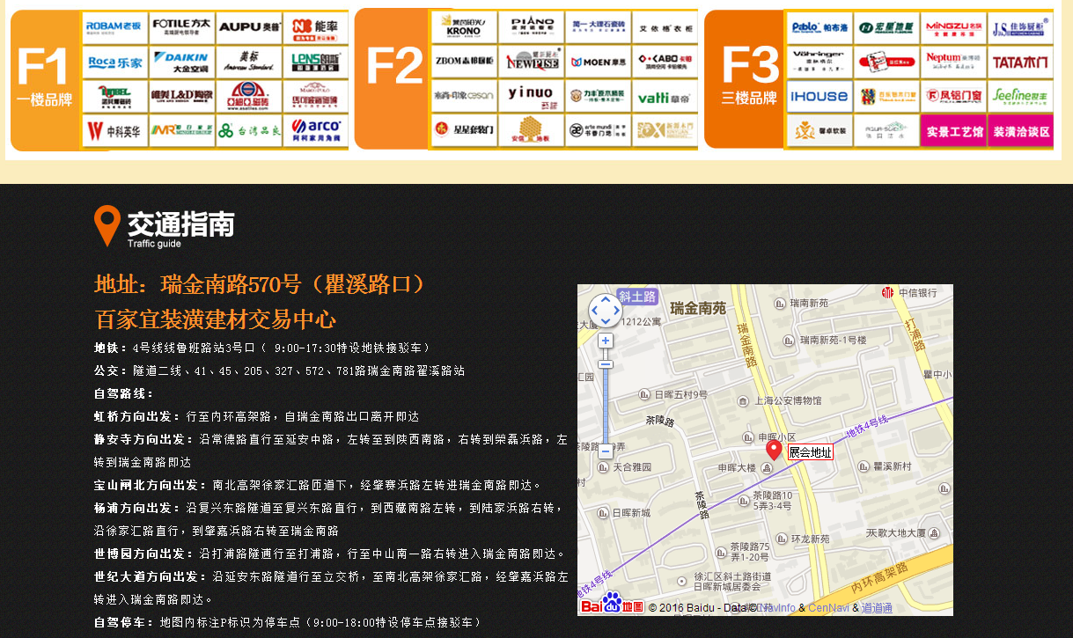Click the Baidu map logo
This screenshot has height=638, width=1073.
(613, 604)
